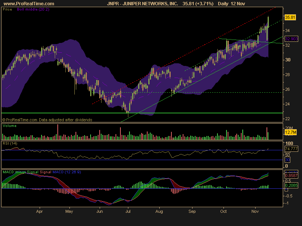Select the Boll middle (20 2) indicator label
This screenshot has width=302, height=226.
33,9
